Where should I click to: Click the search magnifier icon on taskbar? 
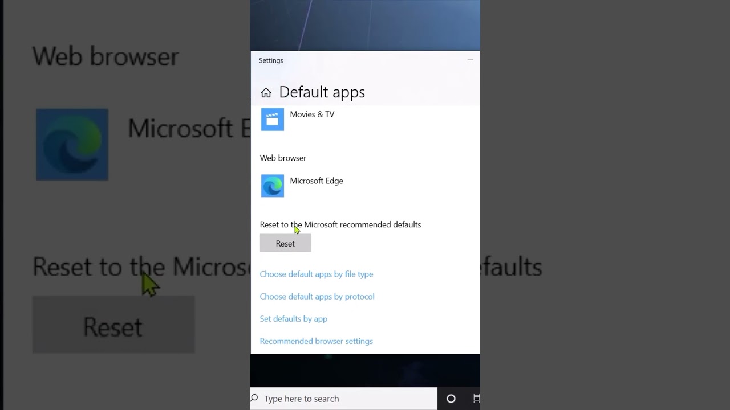click(x=254, y=398)
